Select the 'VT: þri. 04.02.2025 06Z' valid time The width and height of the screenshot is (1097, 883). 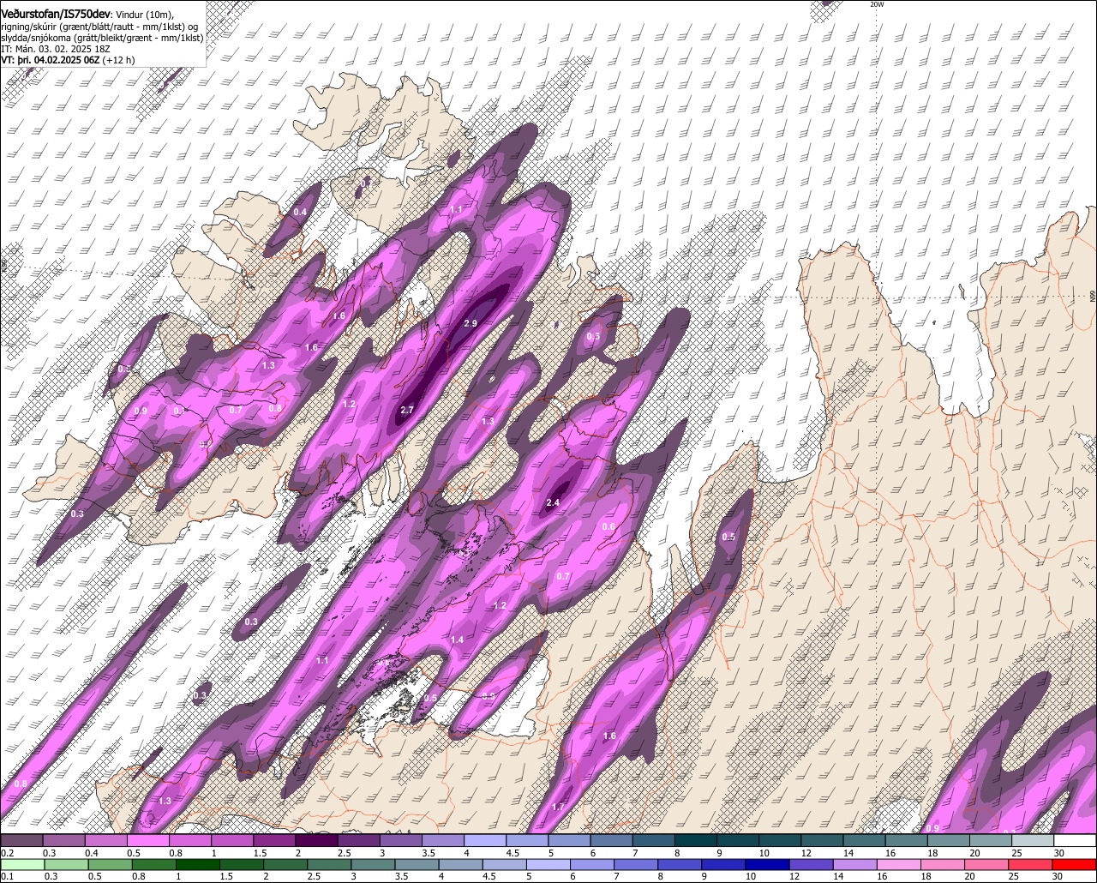coord(50,60)
